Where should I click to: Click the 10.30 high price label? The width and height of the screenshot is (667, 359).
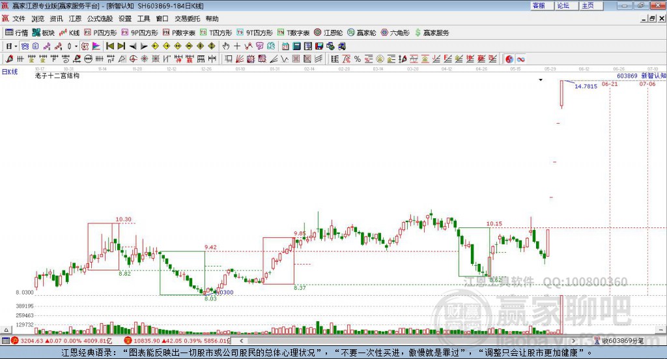tap(123, 220)
